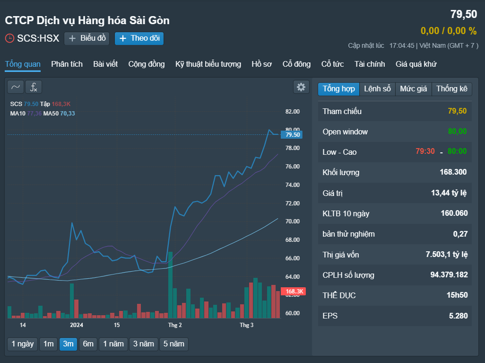Viewport: 485px width, 363px height.
Task: Click THỂ DỤC value 15h50
Action: (457, 295)
